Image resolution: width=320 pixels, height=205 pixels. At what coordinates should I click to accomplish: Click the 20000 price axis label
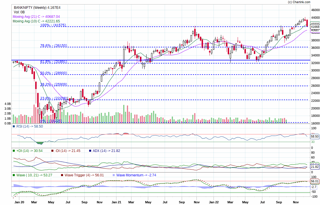tap(315, 108)
